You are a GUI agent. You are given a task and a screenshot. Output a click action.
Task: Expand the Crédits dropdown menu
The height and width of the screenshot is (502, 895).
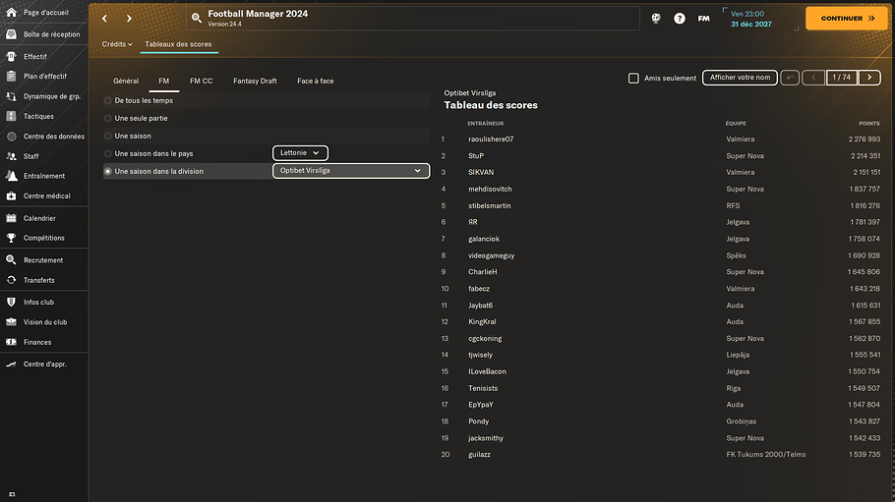pos(117,44)
